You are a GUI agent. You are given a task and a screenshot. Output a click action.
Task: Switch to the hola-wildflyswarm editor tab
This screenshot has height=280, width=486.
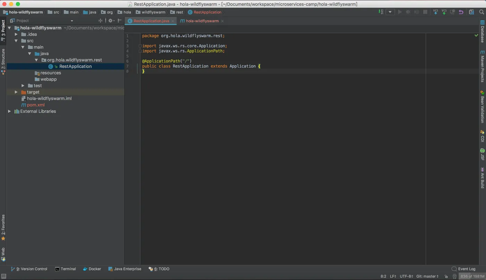[x=202, y=21]
